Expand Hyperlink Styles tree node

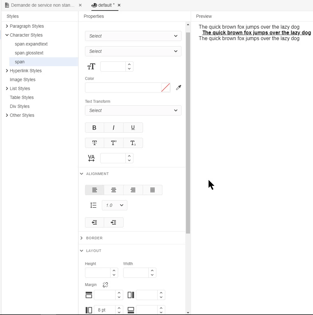tap(7, 71)
